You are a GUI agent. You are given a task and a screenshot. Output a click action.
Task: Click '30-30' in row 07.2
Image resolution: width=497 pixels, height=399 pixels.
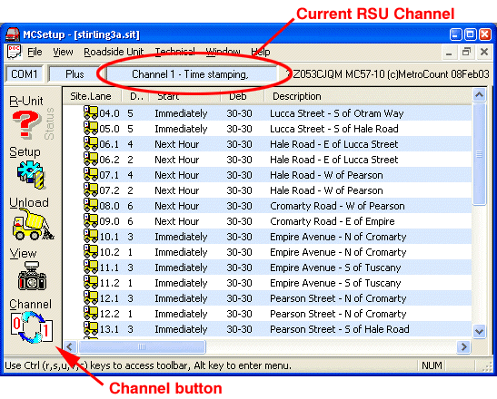pos(239,190)
